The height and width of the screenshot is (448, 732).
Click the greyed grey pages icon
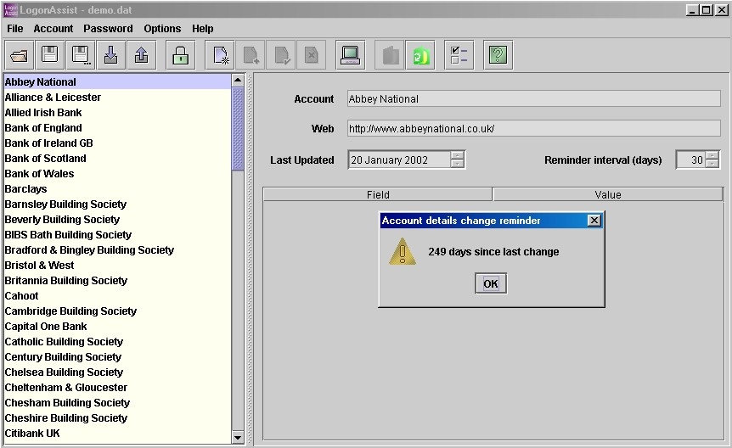390,55
